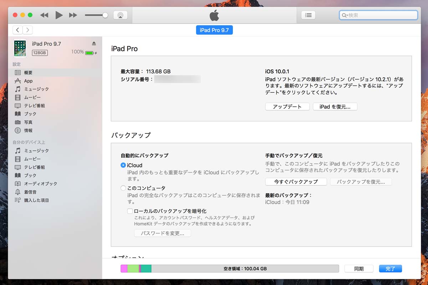Click the teal storage bar segment

click(146, 269)
